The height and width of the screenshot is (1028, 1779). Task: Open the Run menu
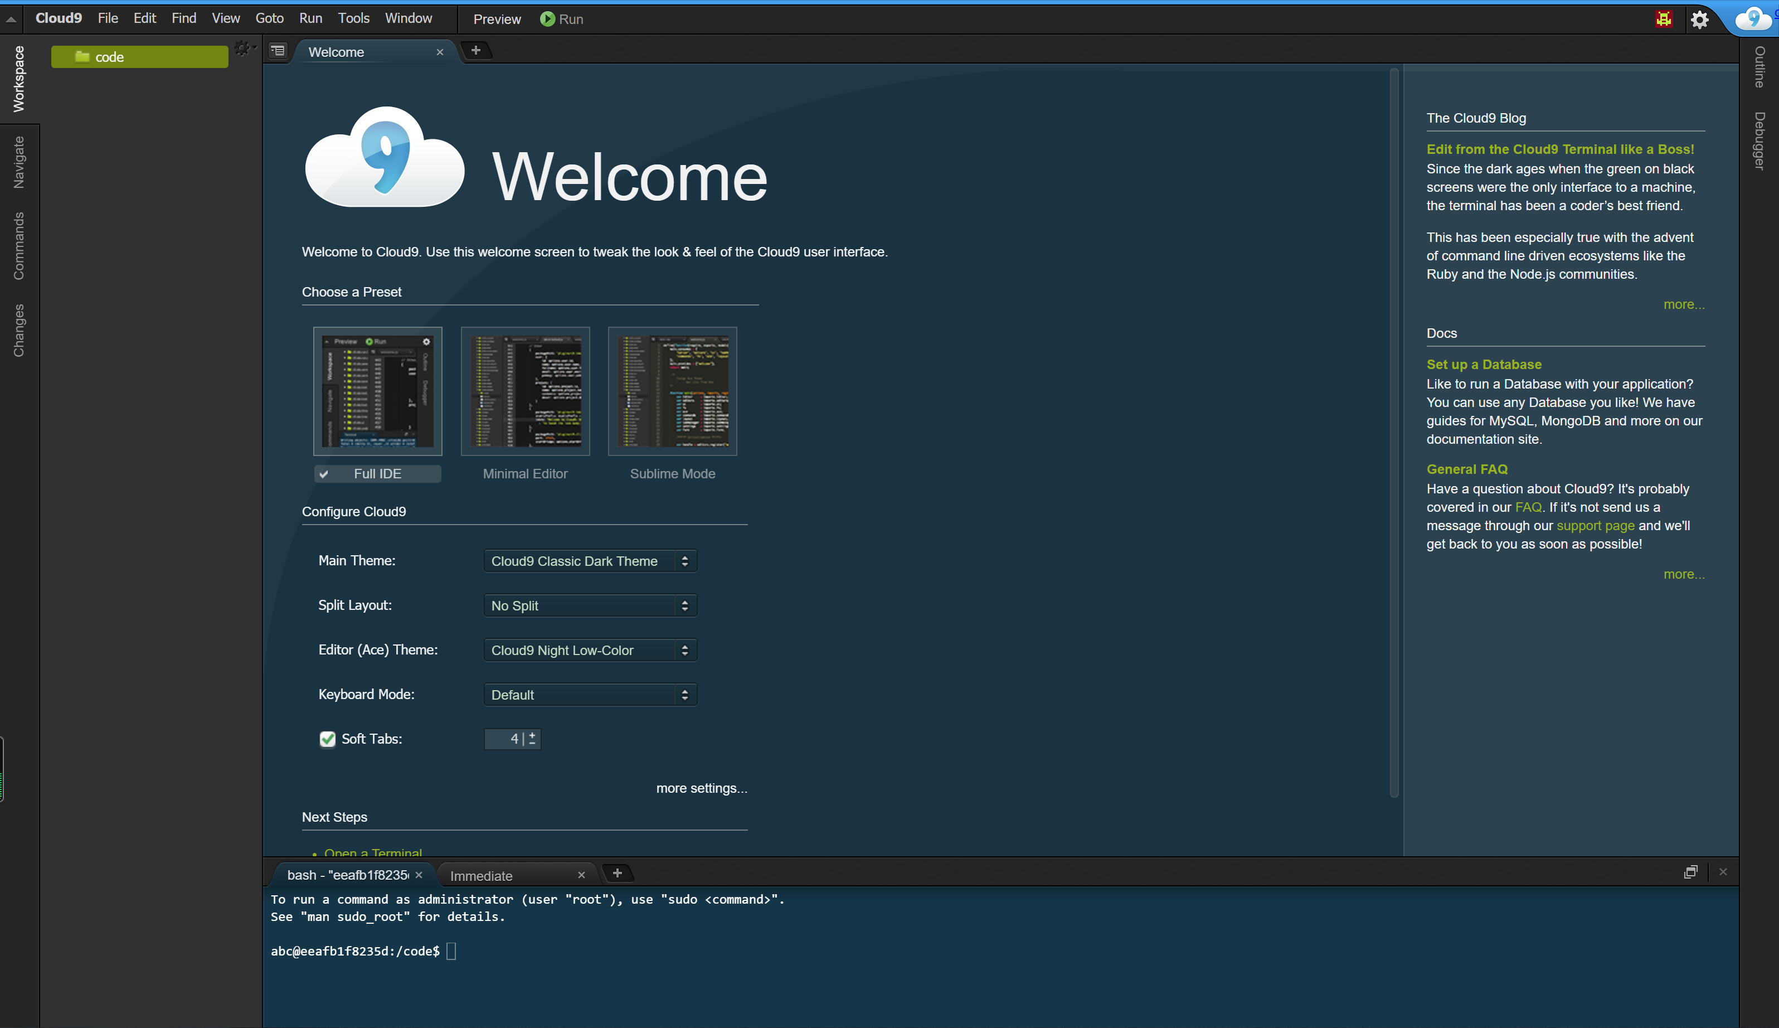tap(310, 18)
